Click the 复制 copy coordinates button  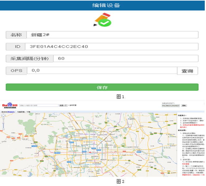pyautogui.click(x=184, y=106)
